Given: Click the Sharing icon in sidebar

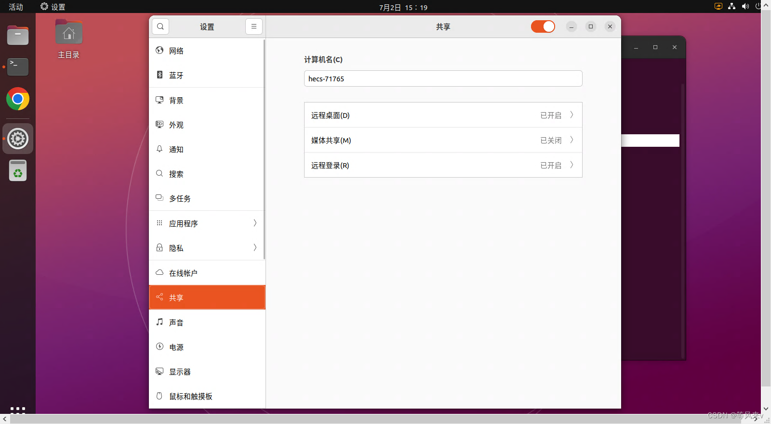Looking at the screenshot, I should pos(160,297).
